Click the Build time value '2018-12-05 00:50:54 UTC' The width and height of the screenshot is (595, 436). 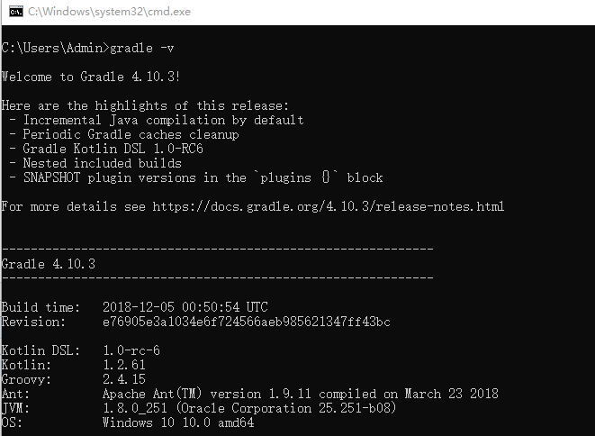tap(185, 307)
